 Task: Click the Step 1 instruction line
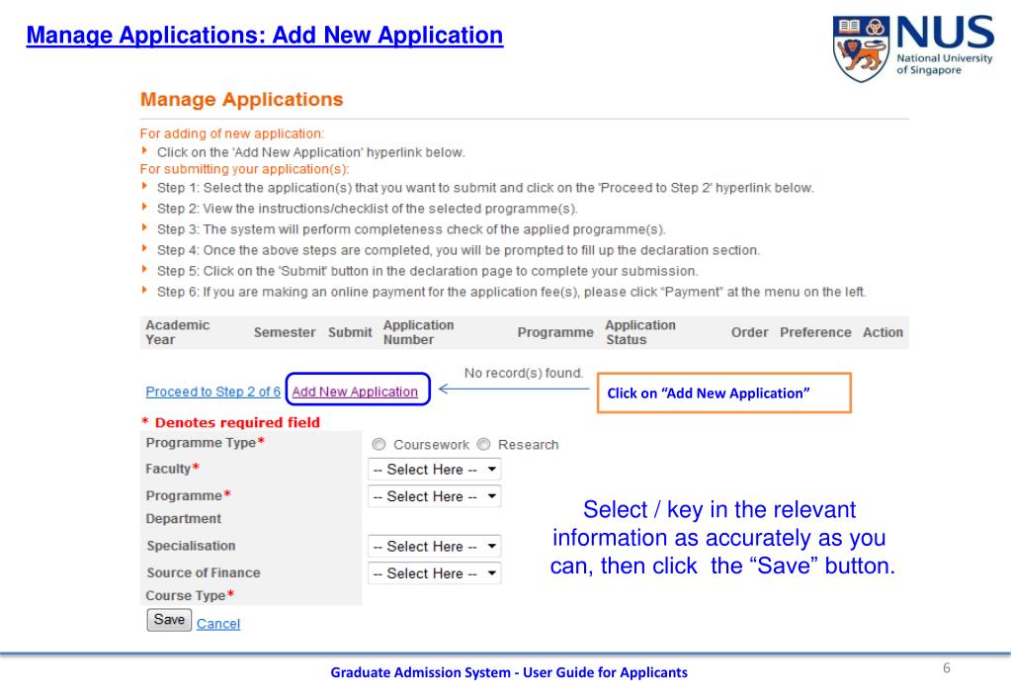(485, 188)
